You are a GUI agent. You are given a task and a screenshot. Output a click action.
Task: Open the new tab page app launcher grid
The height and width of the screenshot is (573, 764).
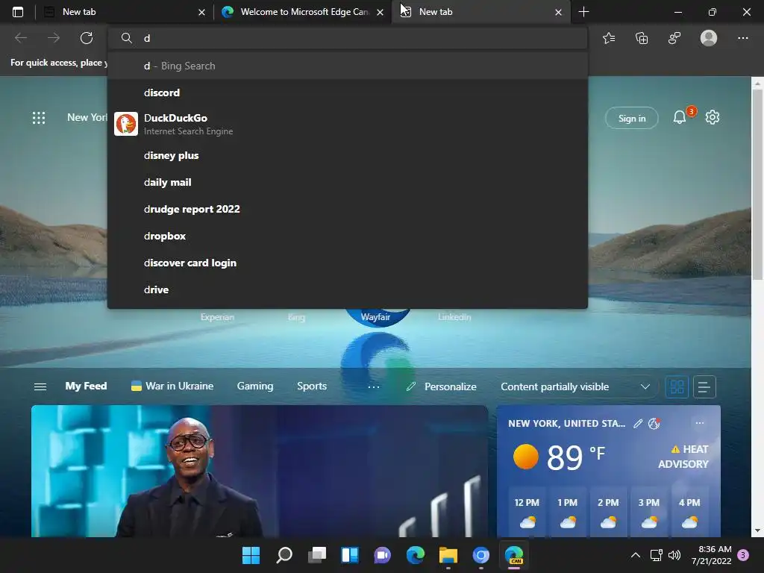39,118
